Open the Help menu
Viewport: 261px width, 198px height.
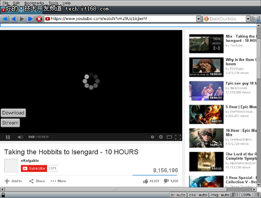[67, 3]
